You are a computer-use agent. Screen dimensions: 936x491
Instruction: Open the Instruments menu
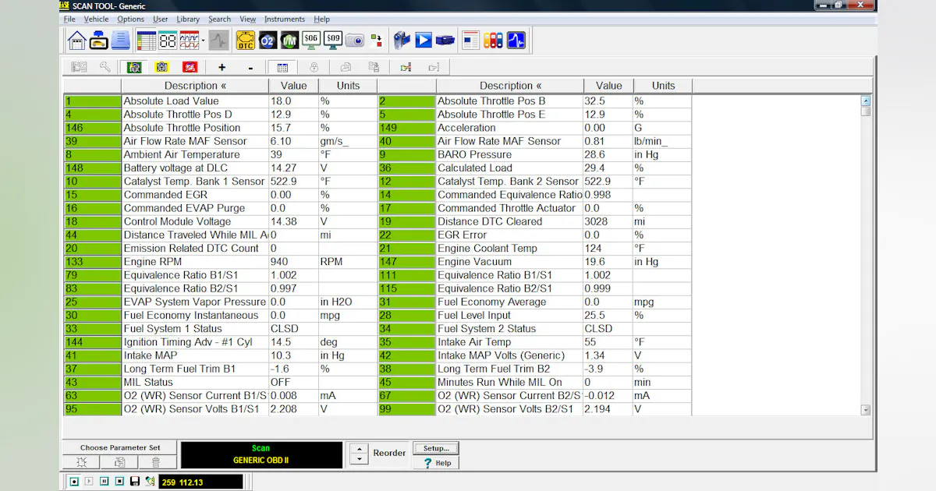point(285,19)
